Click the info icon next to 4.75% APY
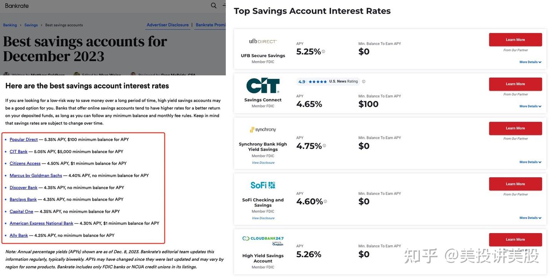Screen dimensions: 553x278 (325, 146)
